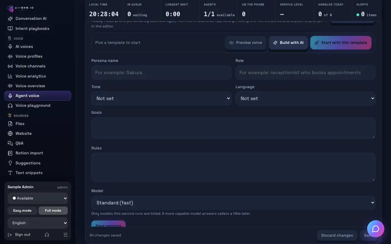
Task: Click the Suggestions lightbulb icon
Action: point(10,163)
